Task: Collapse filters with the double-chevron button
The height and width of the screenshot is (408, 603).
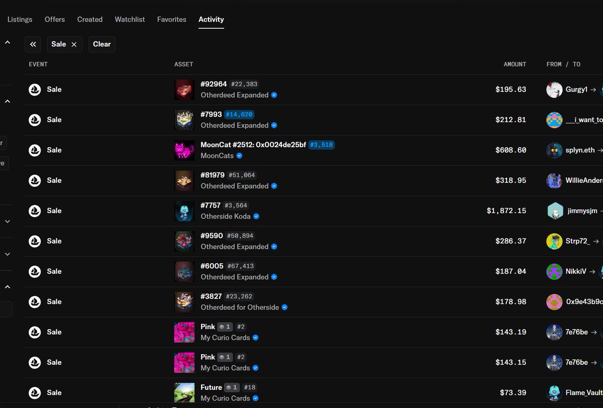Action: pos(33,44)
